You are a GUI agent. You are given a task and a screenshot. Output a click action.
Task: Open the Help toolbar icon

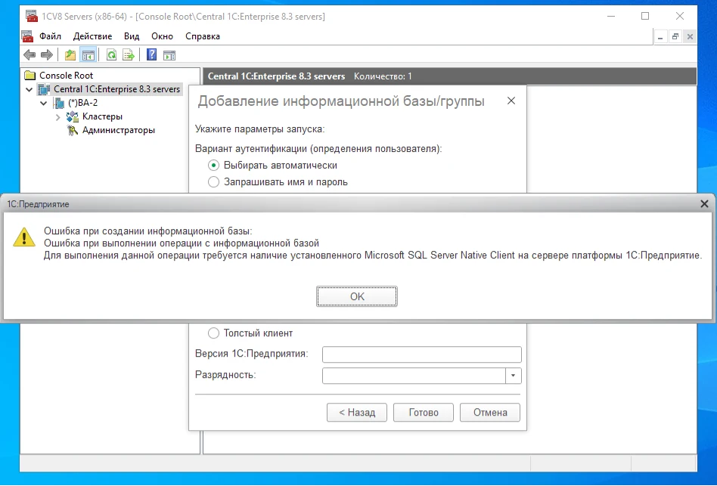click(x=151, y=55)
